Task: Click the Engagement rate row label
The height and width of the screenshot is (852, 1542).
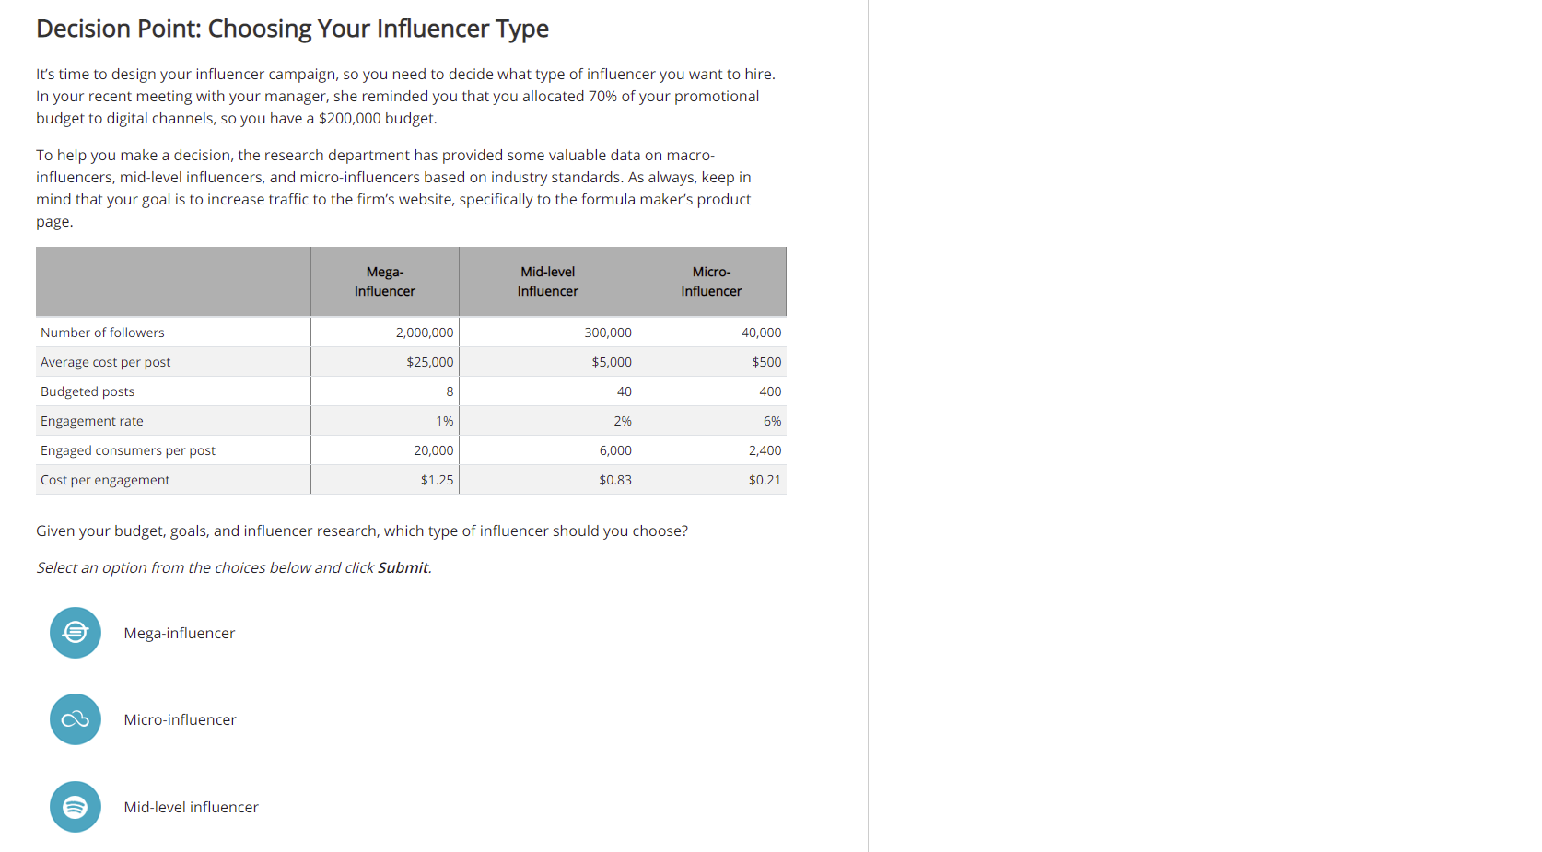Action: (x=91, y=420)
